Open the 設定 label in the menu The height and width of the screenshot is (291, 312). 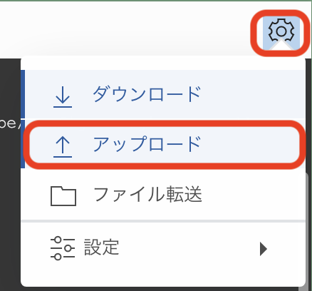tap(102, 247)
